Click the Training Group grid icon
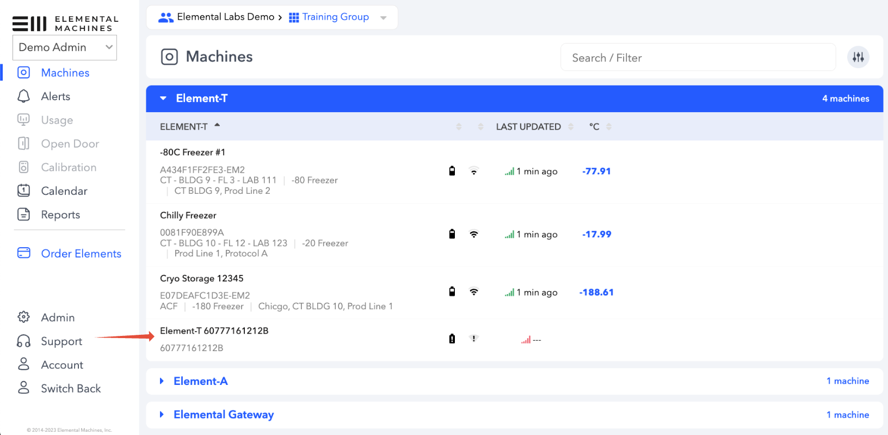 point(294,17)
